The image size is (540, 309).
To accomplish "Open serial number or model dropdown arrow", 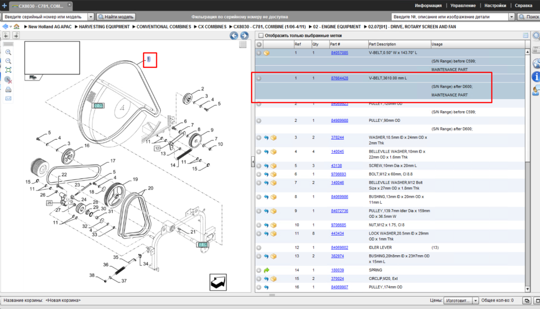I will [91, 17].
